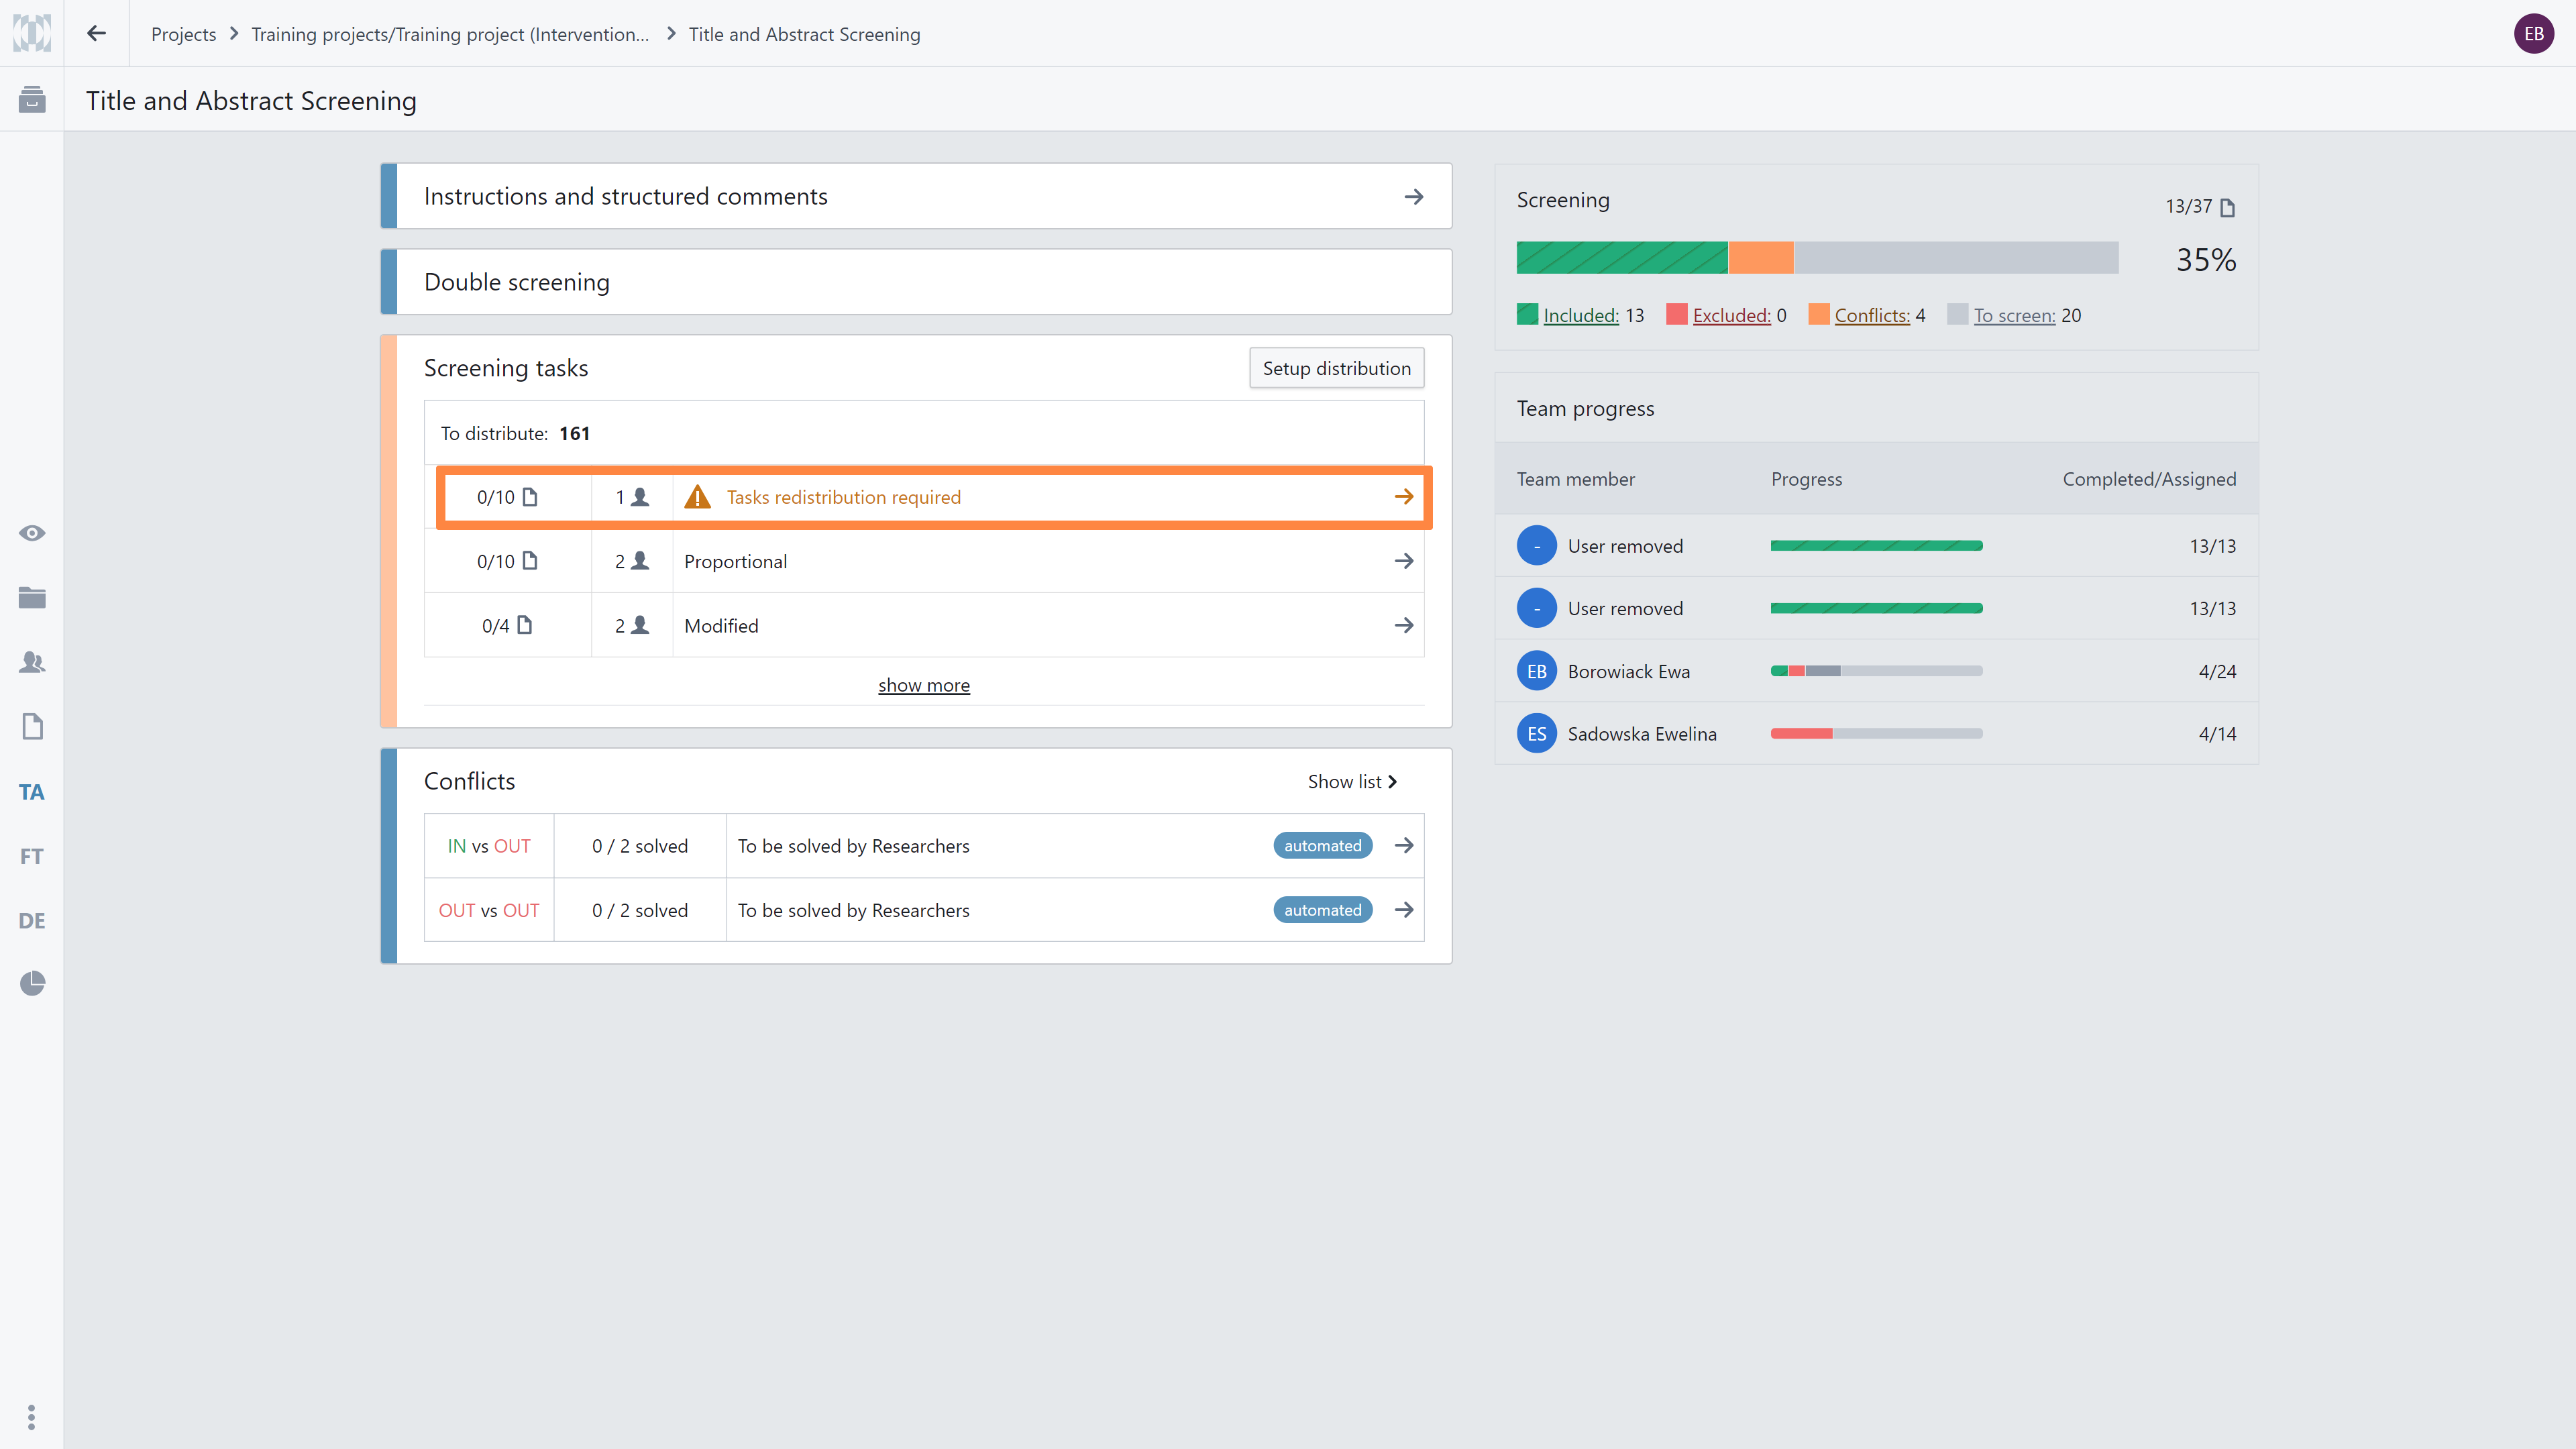Select the Modified task label
Viewport: 2576px width, 1449px height.
tap(721, 626)
